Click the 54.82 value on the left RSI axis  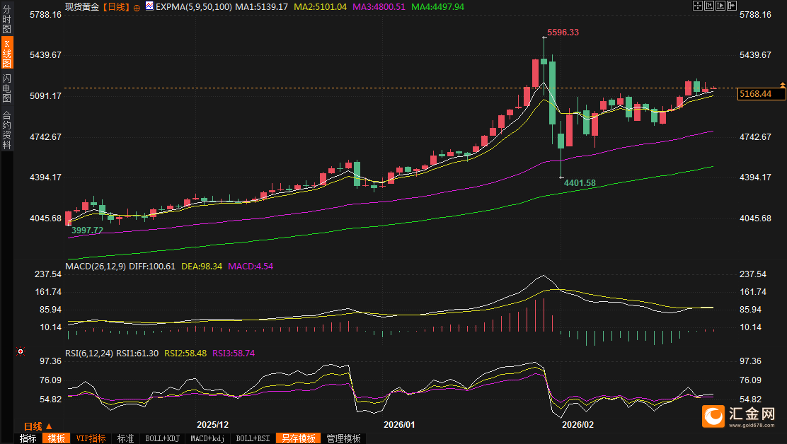[x=50, y=399]
